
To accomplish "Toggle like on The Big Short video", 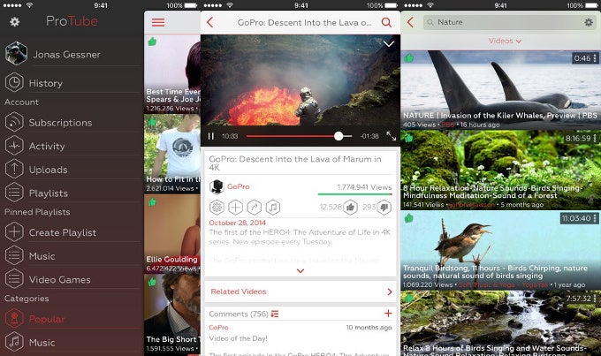I will [152, 282].
